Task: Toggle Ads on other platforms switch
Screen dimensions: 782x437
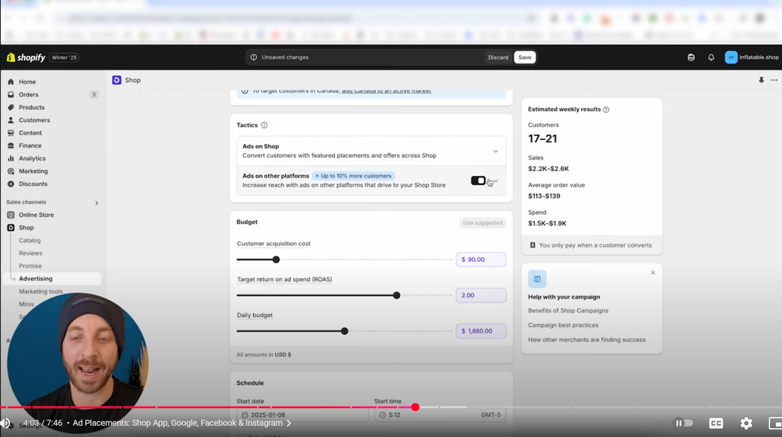Action: (478, 181)
